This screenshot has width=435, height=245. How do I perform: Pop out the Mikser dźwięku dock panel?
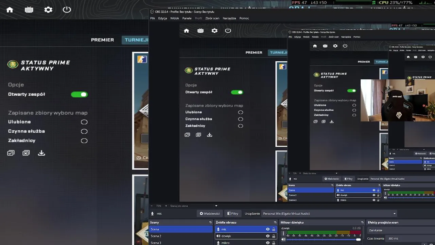point(363,223)
